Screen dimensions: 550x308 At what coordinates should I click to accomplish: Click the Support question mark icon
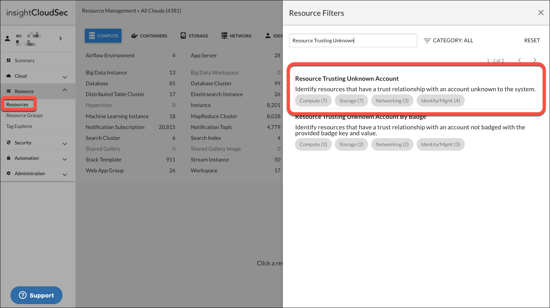[x=23, y=295]
